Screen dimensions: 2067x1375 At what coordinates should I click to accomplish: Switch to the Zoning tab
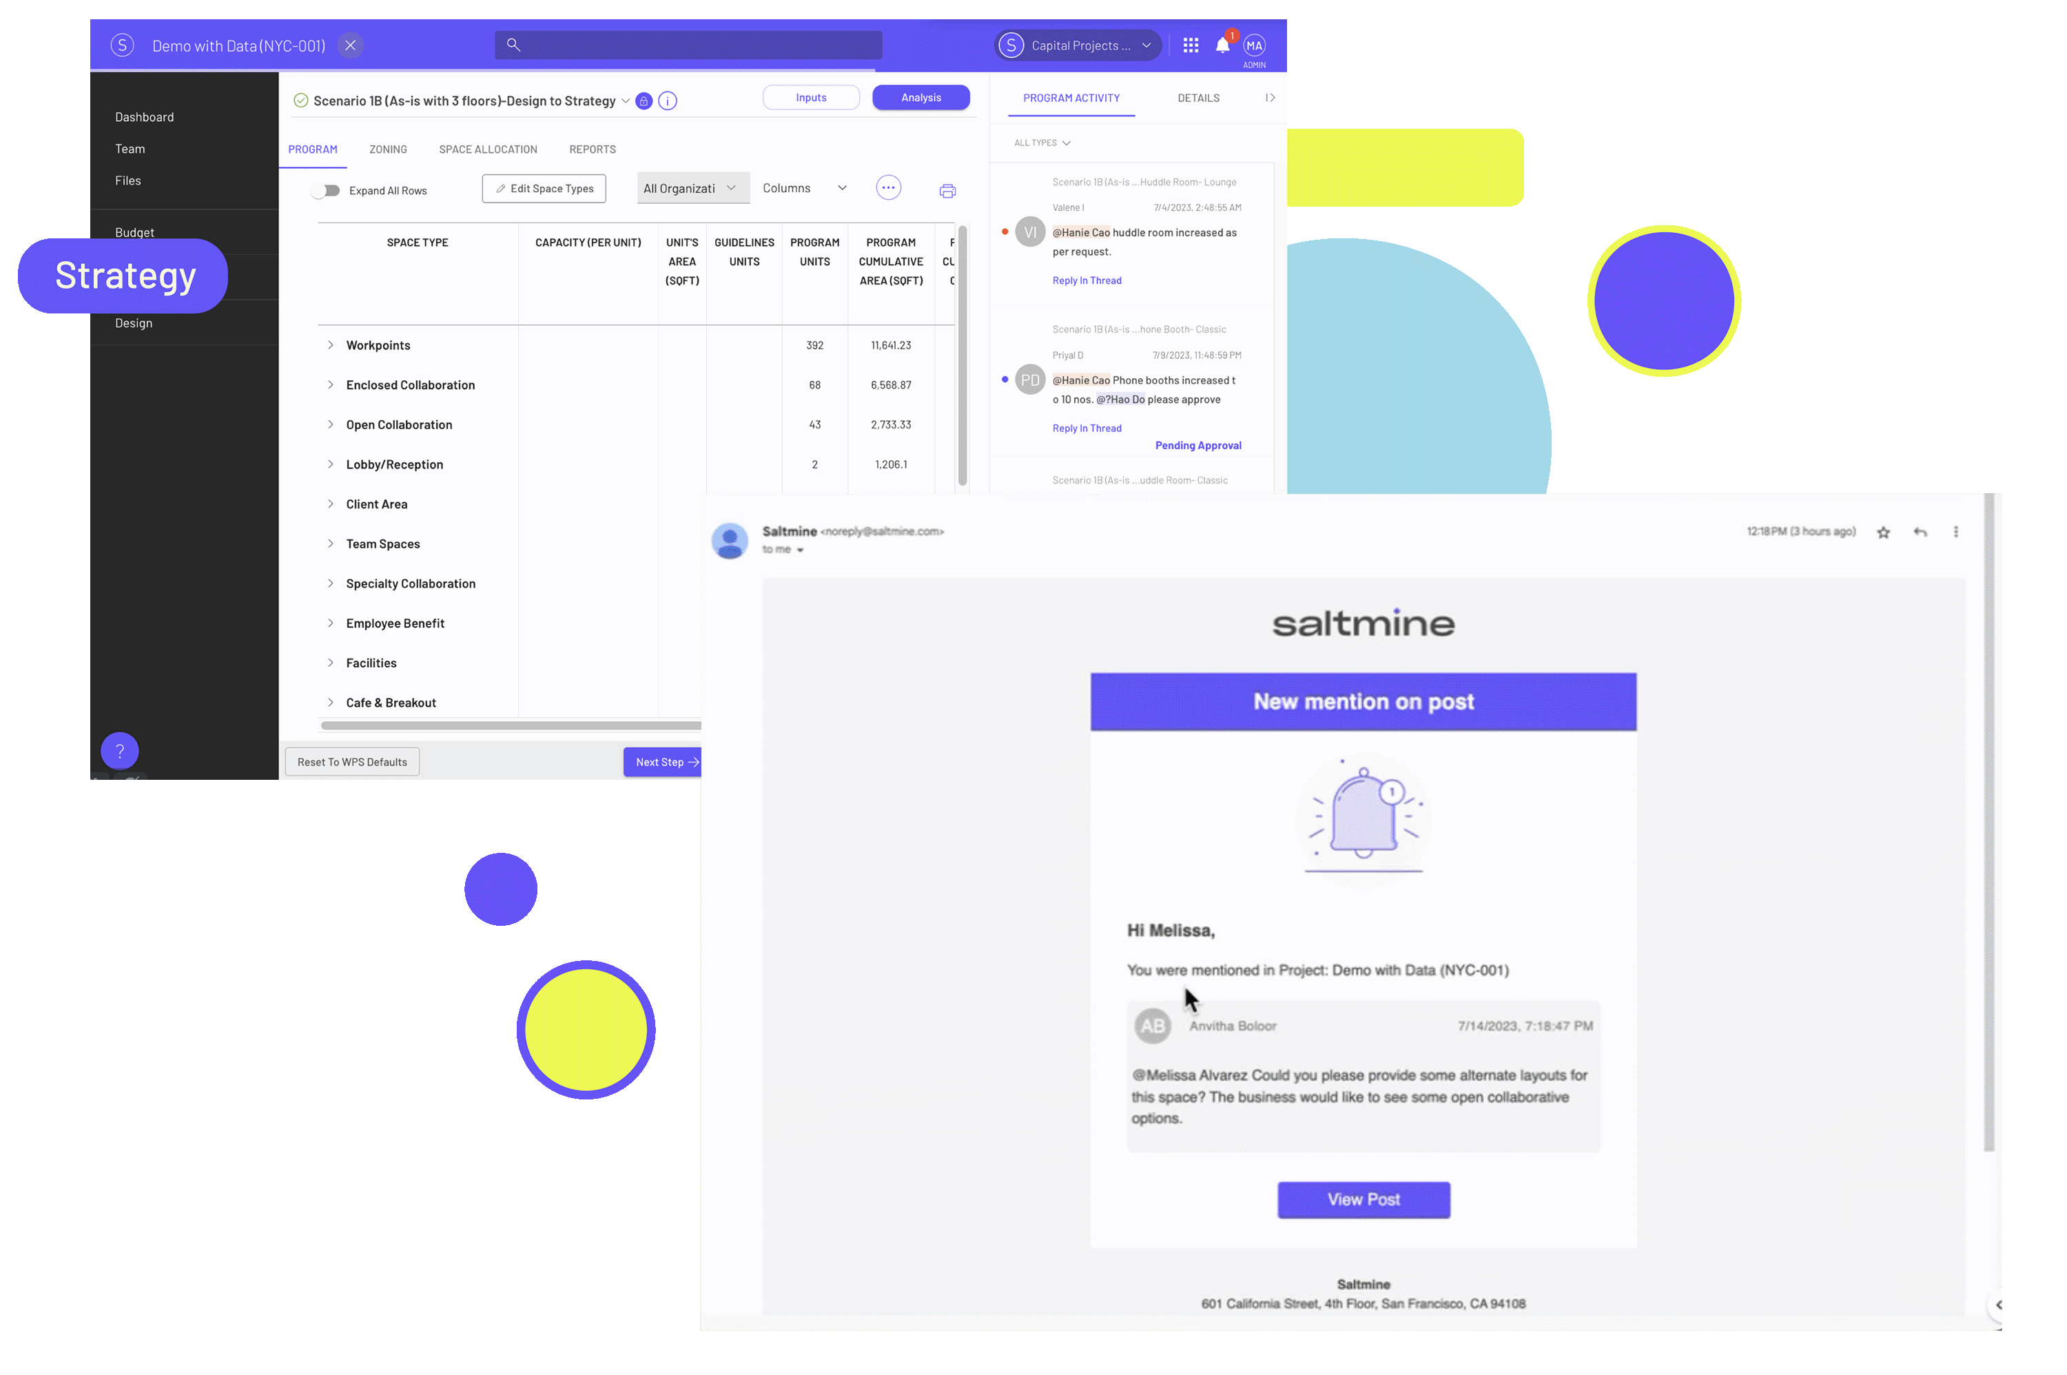pyautogui.click(x=387, y=149)
